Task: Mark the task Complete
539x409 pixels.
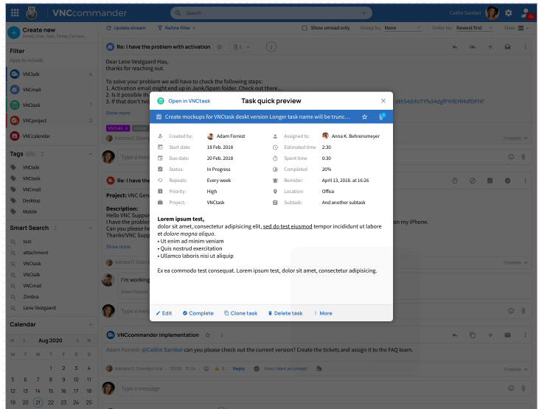Action: click(x=198, y=313)
